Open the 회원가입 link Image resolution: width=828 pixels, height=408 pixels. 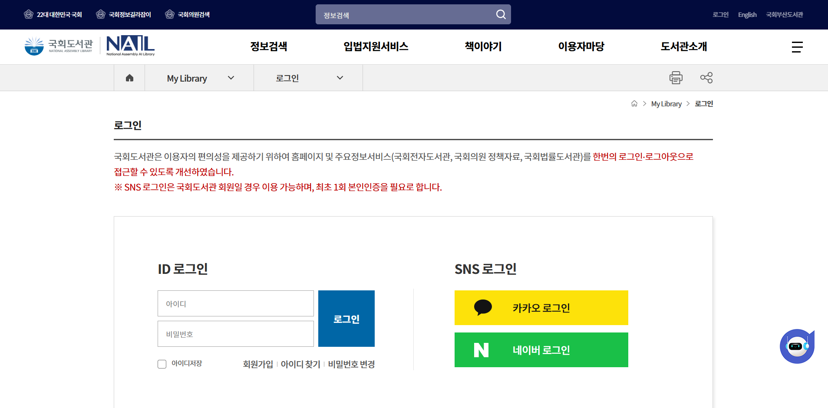pyautogui.click(x=258, y=364)
